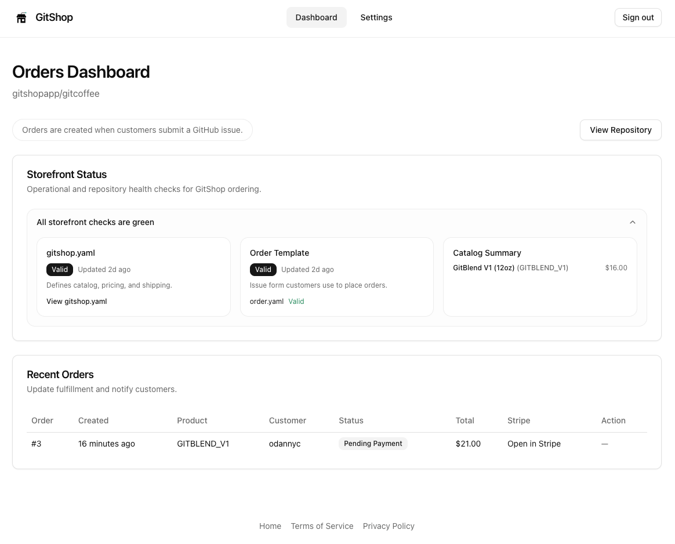The height and width of the screenshot is (544, 675).
Task: Click the gitshopapp/gitcoffee repository name
Action: click(x=56, y=93)
